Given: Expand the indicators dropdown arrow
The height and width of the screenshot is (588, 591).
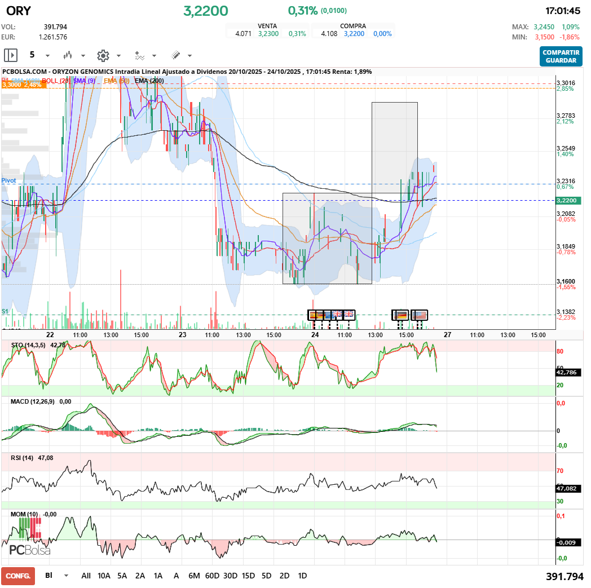Looking at the screenshot, I should (x=154, y=56).
